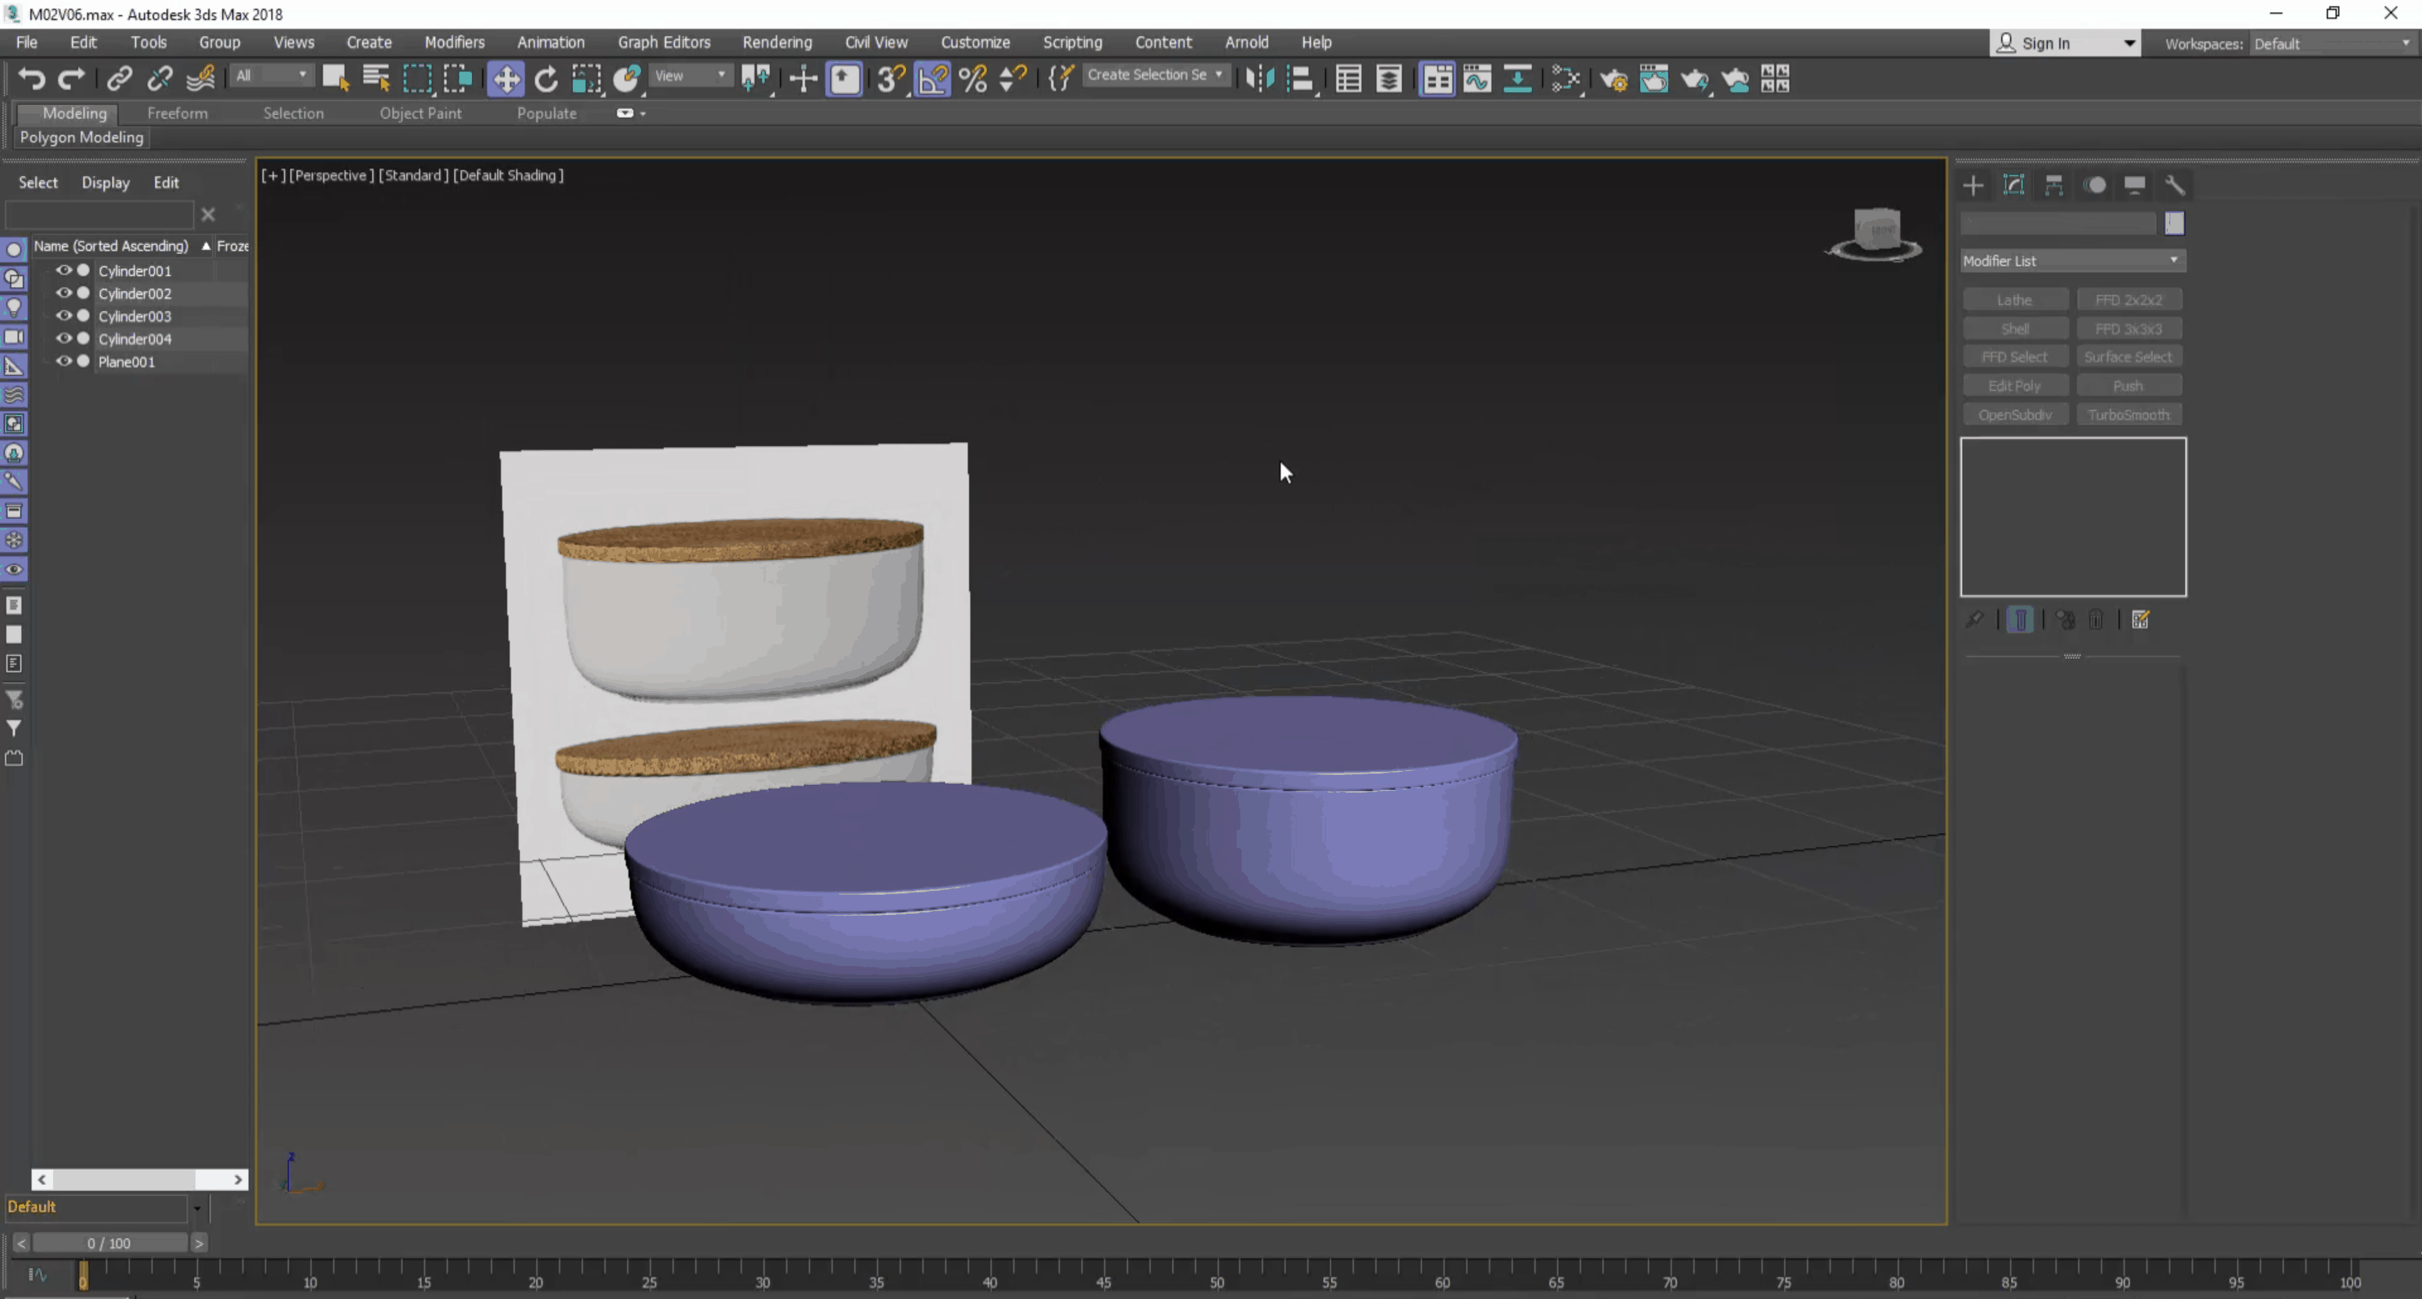Open Rendered Frame Window icon
This screenshot has width=2422, height=1299.
1654,79
